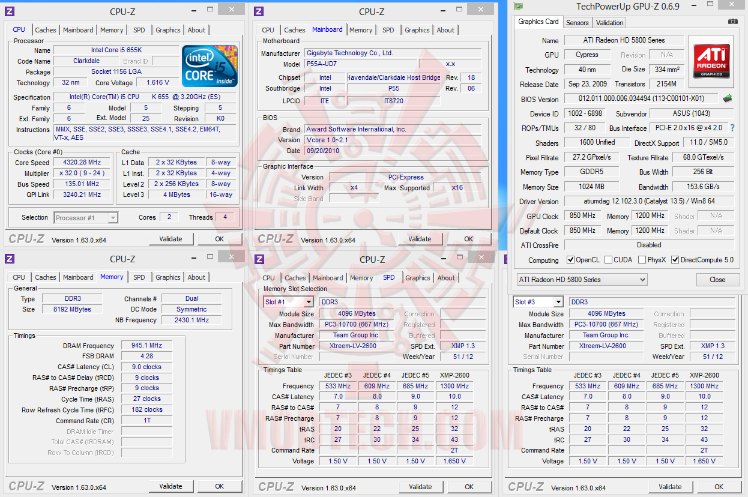Click the Slot #1 Max Bandwidth PC3-10700 (667 MHz)
This screenshot has width=748, height=497.
(x=356, y=325)
